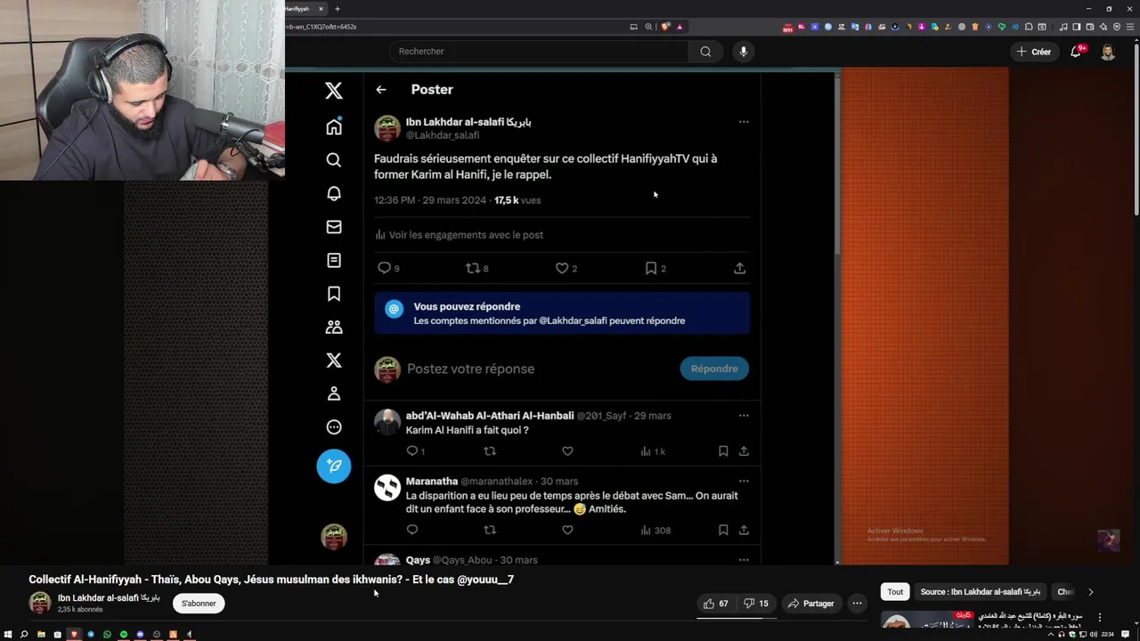The height and width of the screenshot is (641, 1140).
Task: Open Windows Start button
Action: coord(8,635)
